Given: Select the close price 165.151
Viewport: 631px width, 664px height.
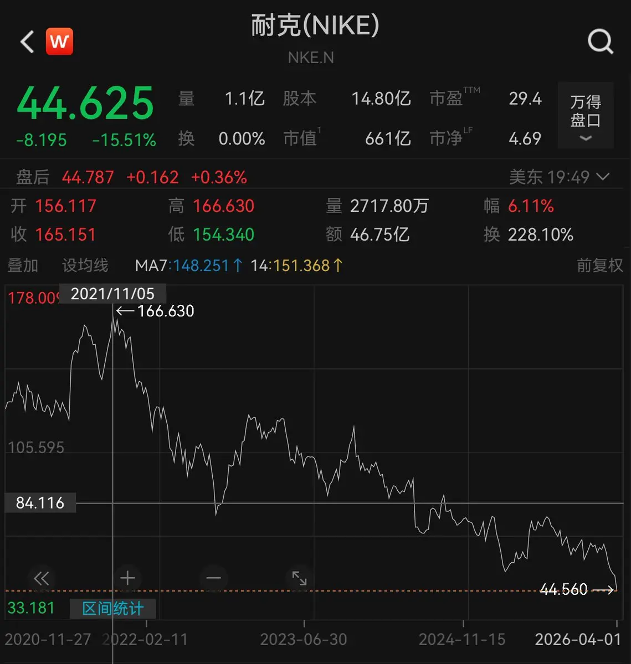Looking at the screenshot, I should pyautogui.click(x=66, y=235).
